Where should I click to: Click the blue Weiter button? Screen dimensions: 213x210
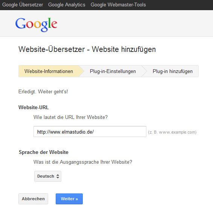(x=69, y=199)
